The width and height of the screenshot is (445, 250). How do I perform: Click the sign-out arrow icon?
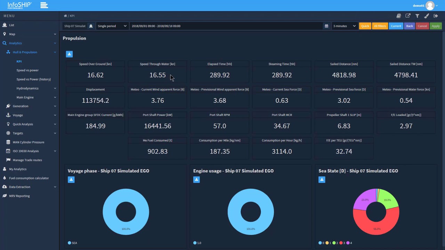click(436, 16)
